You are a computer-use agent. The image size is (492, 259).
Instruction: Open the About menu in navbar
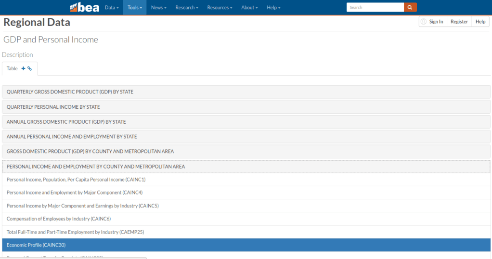[x=249, y=7]
